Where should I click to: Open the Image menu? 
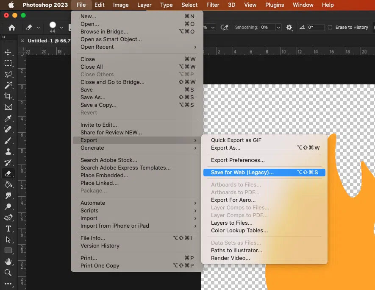point(121,5)
